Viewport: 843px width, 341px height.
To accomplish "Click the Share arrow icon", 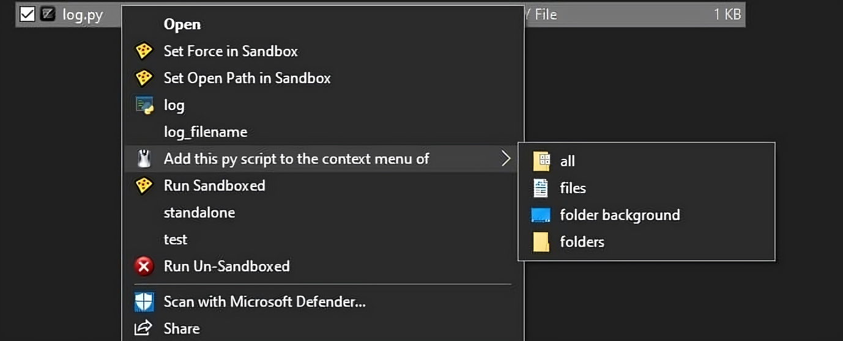I will (143, 329).
